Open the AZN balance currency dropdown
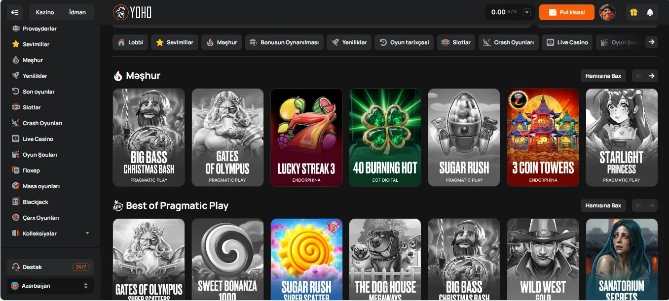 coord(527,12)
